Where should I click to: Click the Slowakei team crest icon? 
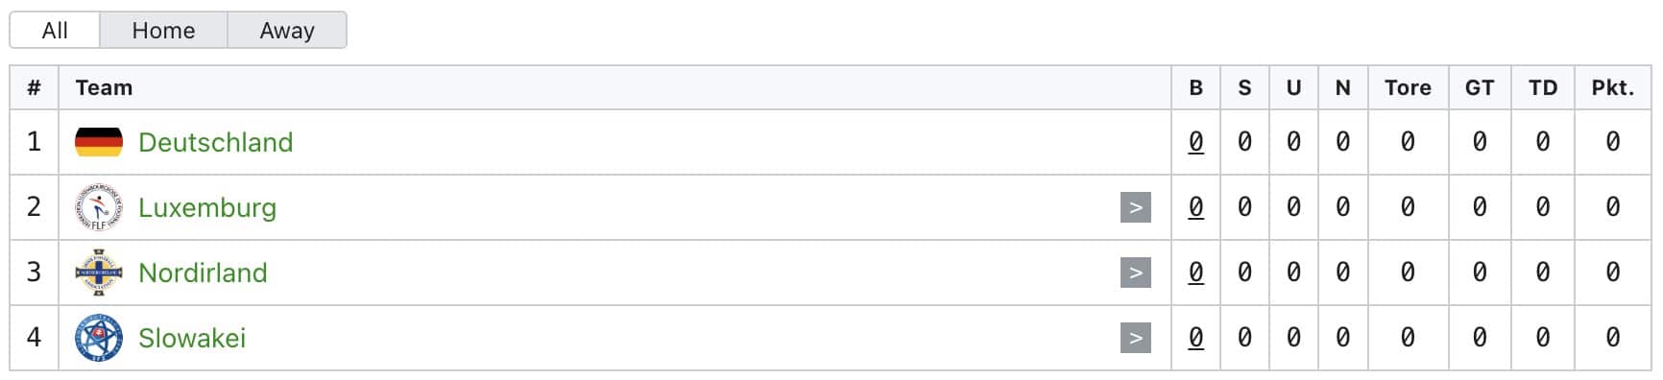click(99, 338)
